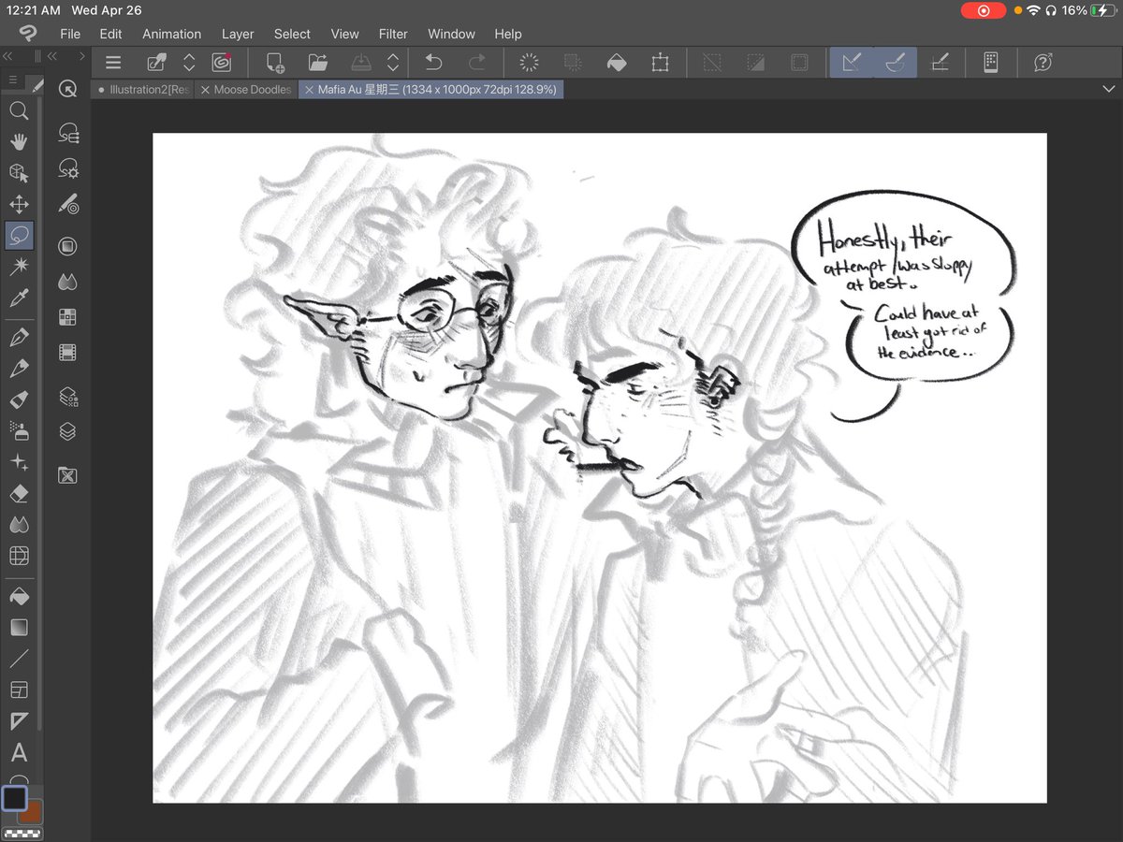Select the Auto select magic wand

(19, 268)
